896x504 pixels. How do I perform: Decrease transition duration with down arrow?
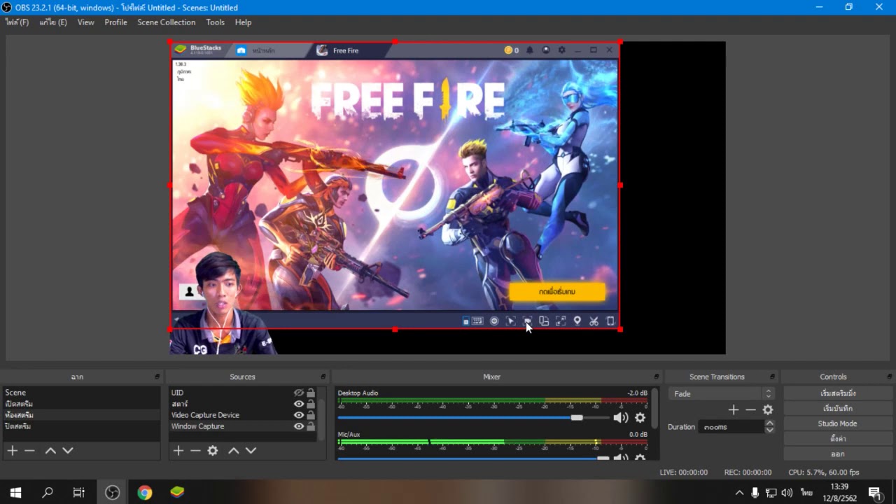tap(770, 430)
